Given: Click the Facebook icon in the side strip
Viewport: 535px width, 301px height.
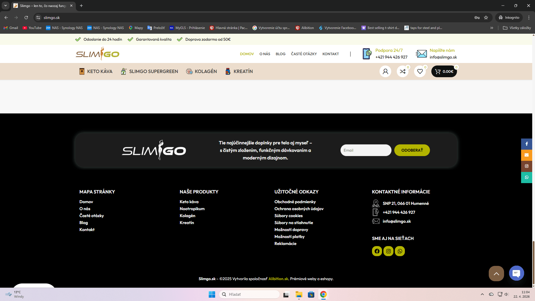Looking at the screenshot, I should 526,144.
